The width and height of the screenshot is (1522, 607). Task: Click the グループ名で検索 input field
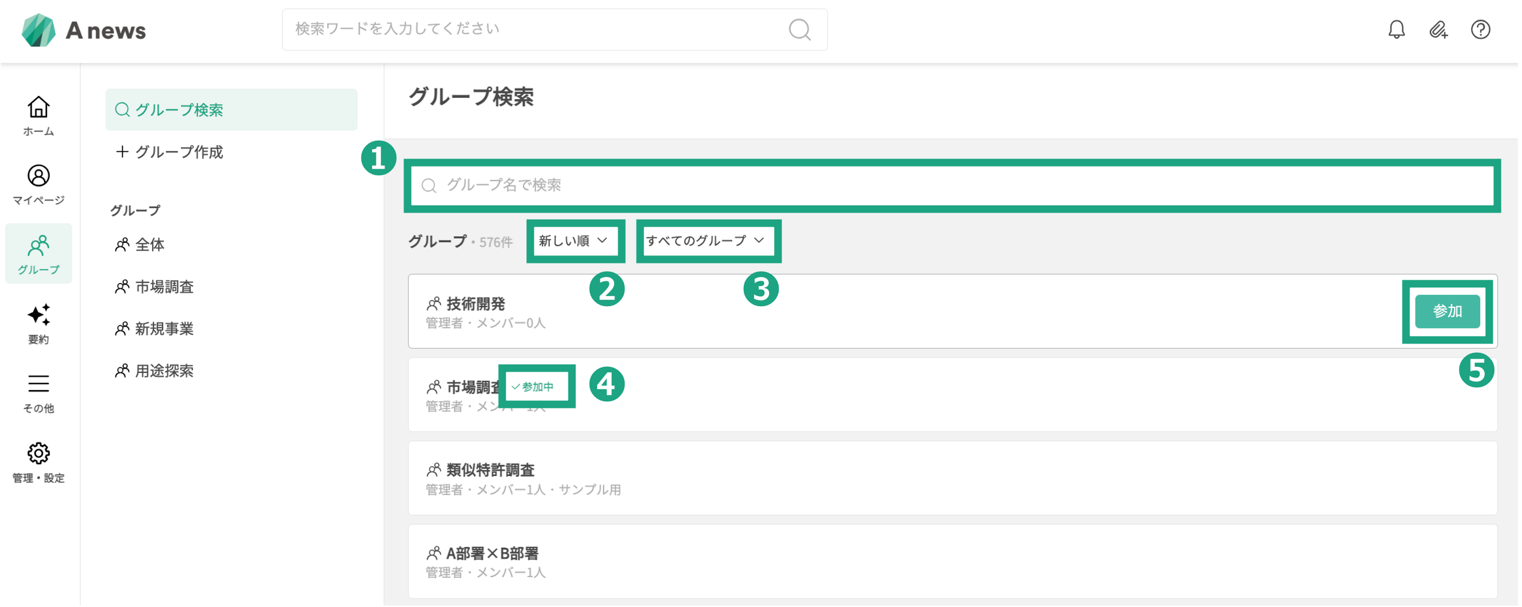click(x=951, y=186)
